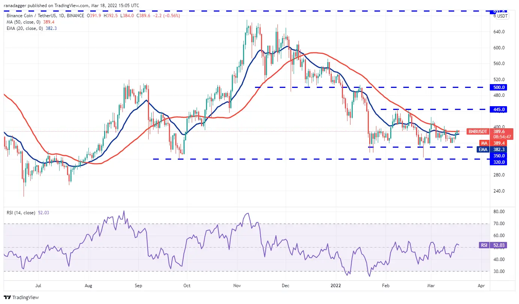This screenshot has height=304, width=519.
Task: Click the dark blue EMA label tag
Action: [484, 149]
